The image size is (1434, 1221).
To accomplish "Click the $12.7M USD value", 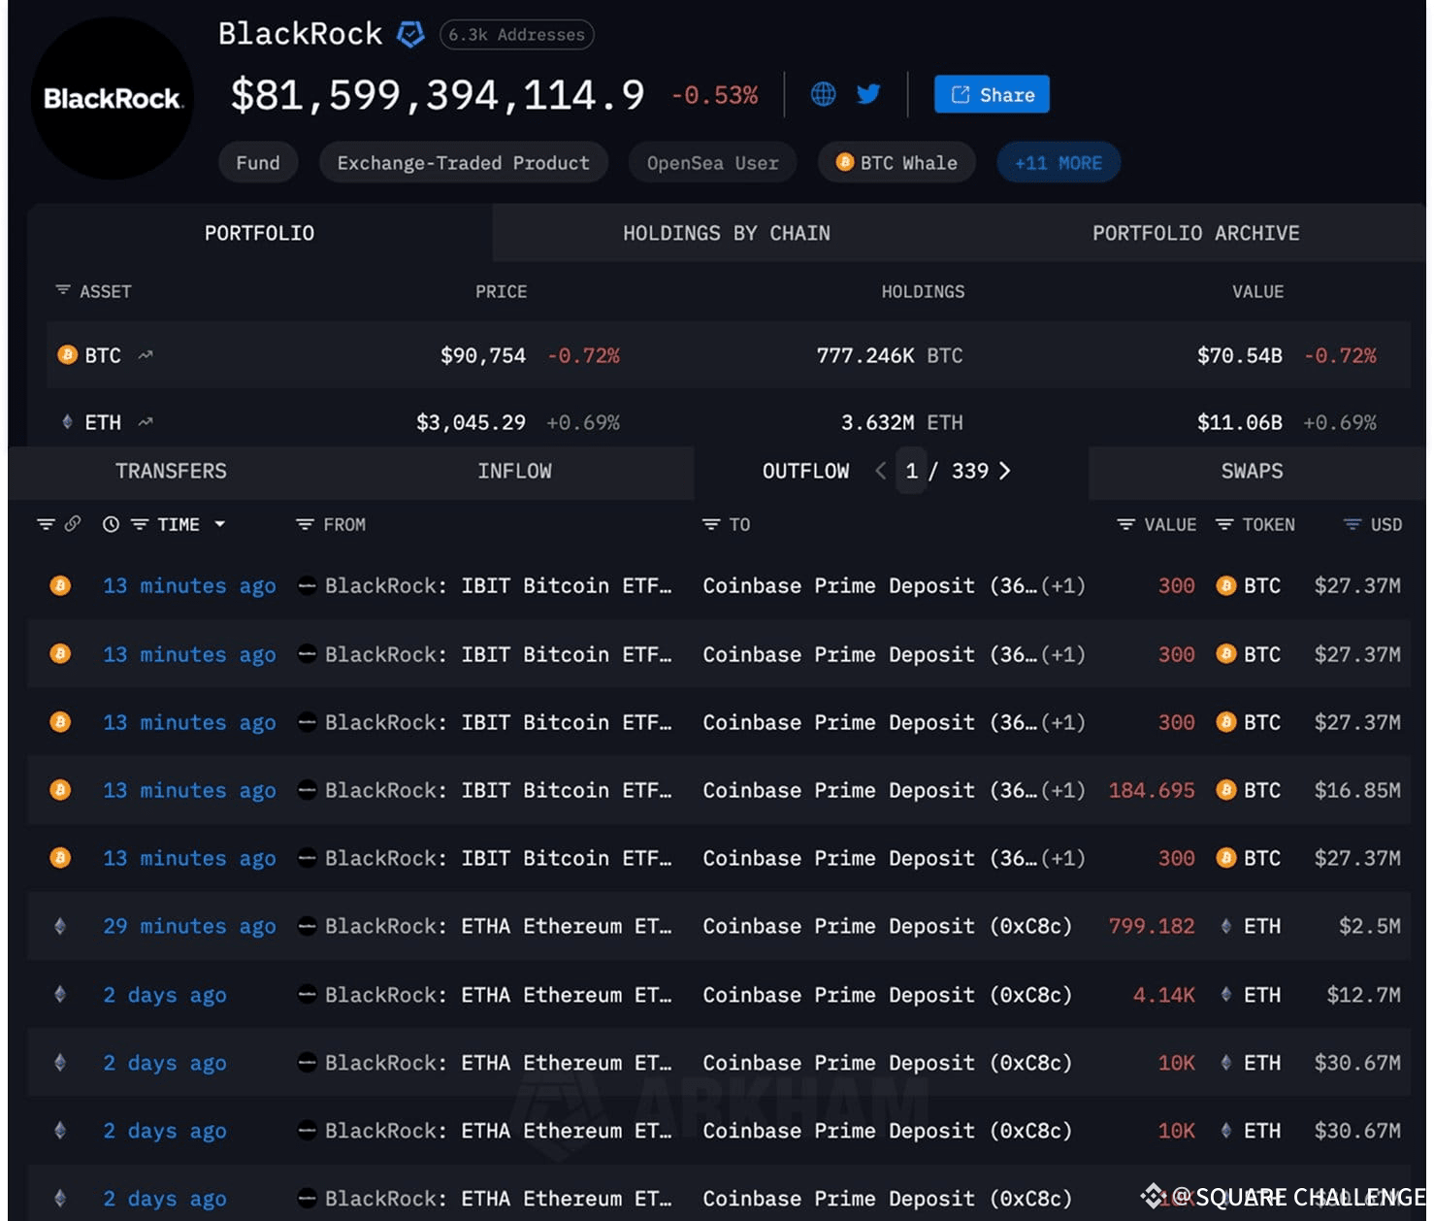I will pyautogui.click(x=1363, y=995).
